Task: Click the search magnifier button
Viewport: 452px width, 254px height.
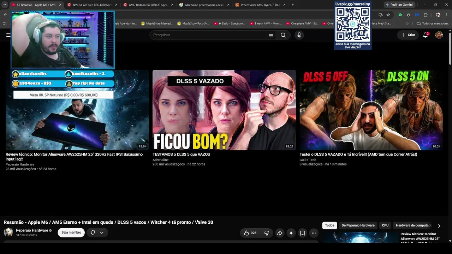Action: 283,35
